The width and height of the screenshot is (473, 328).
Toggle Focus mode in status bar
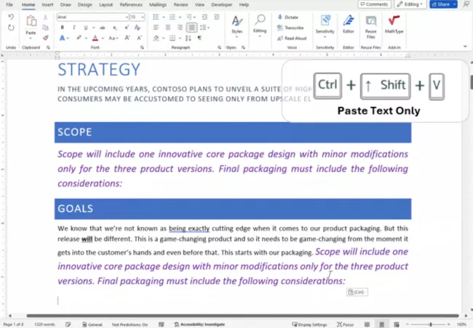(345, 324)
